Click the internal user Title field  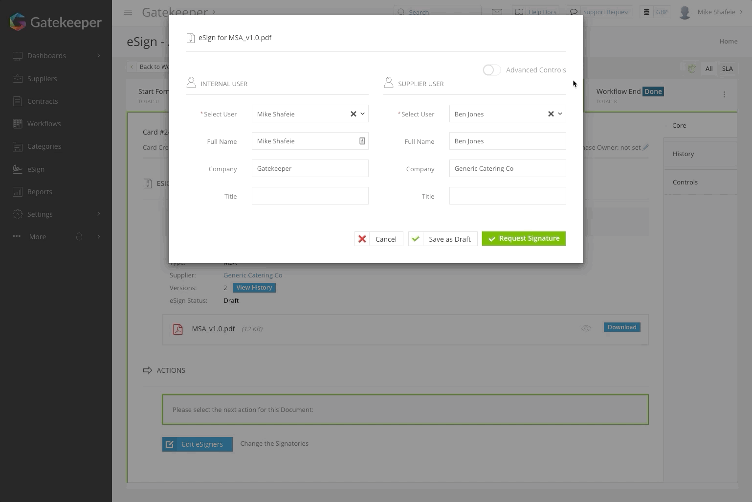310,196
